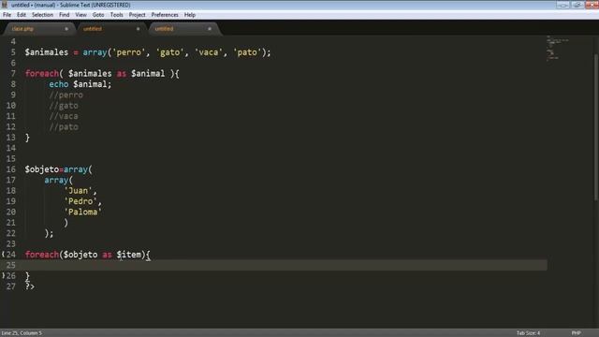599x337 pixels.
Task: Click the foreach keyword on line 7
Action: click(42, 73)
